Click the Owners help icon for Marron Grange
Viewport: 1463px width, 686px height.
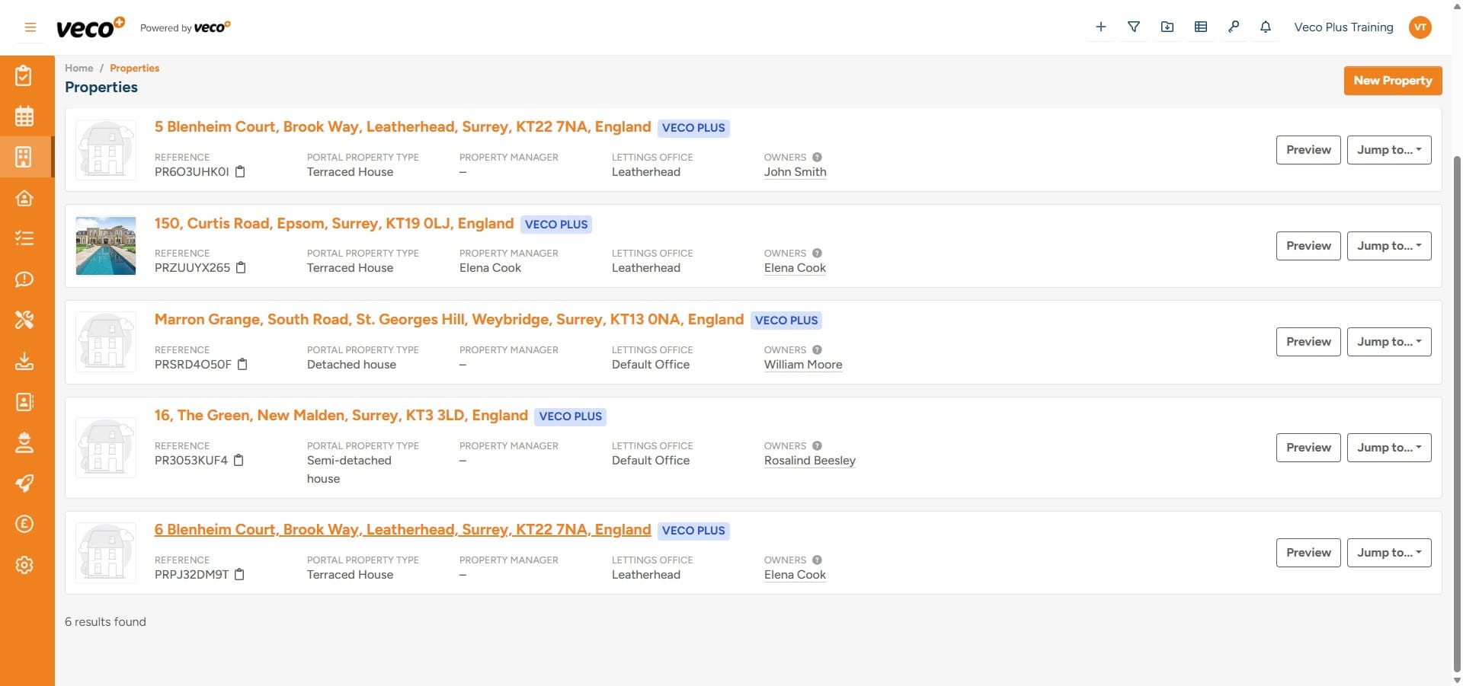tap(817, 350)
